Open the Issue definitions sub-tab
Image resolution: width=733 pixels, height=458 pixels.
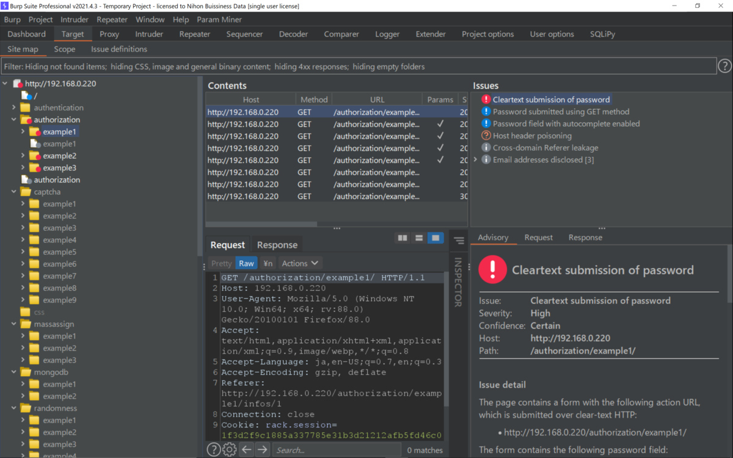point(119,49)
